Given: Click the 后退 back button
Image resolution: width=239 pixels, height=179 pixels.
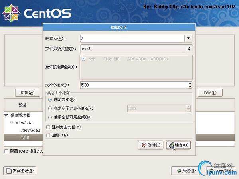Looking at the screenshot, I should [186, 171].
